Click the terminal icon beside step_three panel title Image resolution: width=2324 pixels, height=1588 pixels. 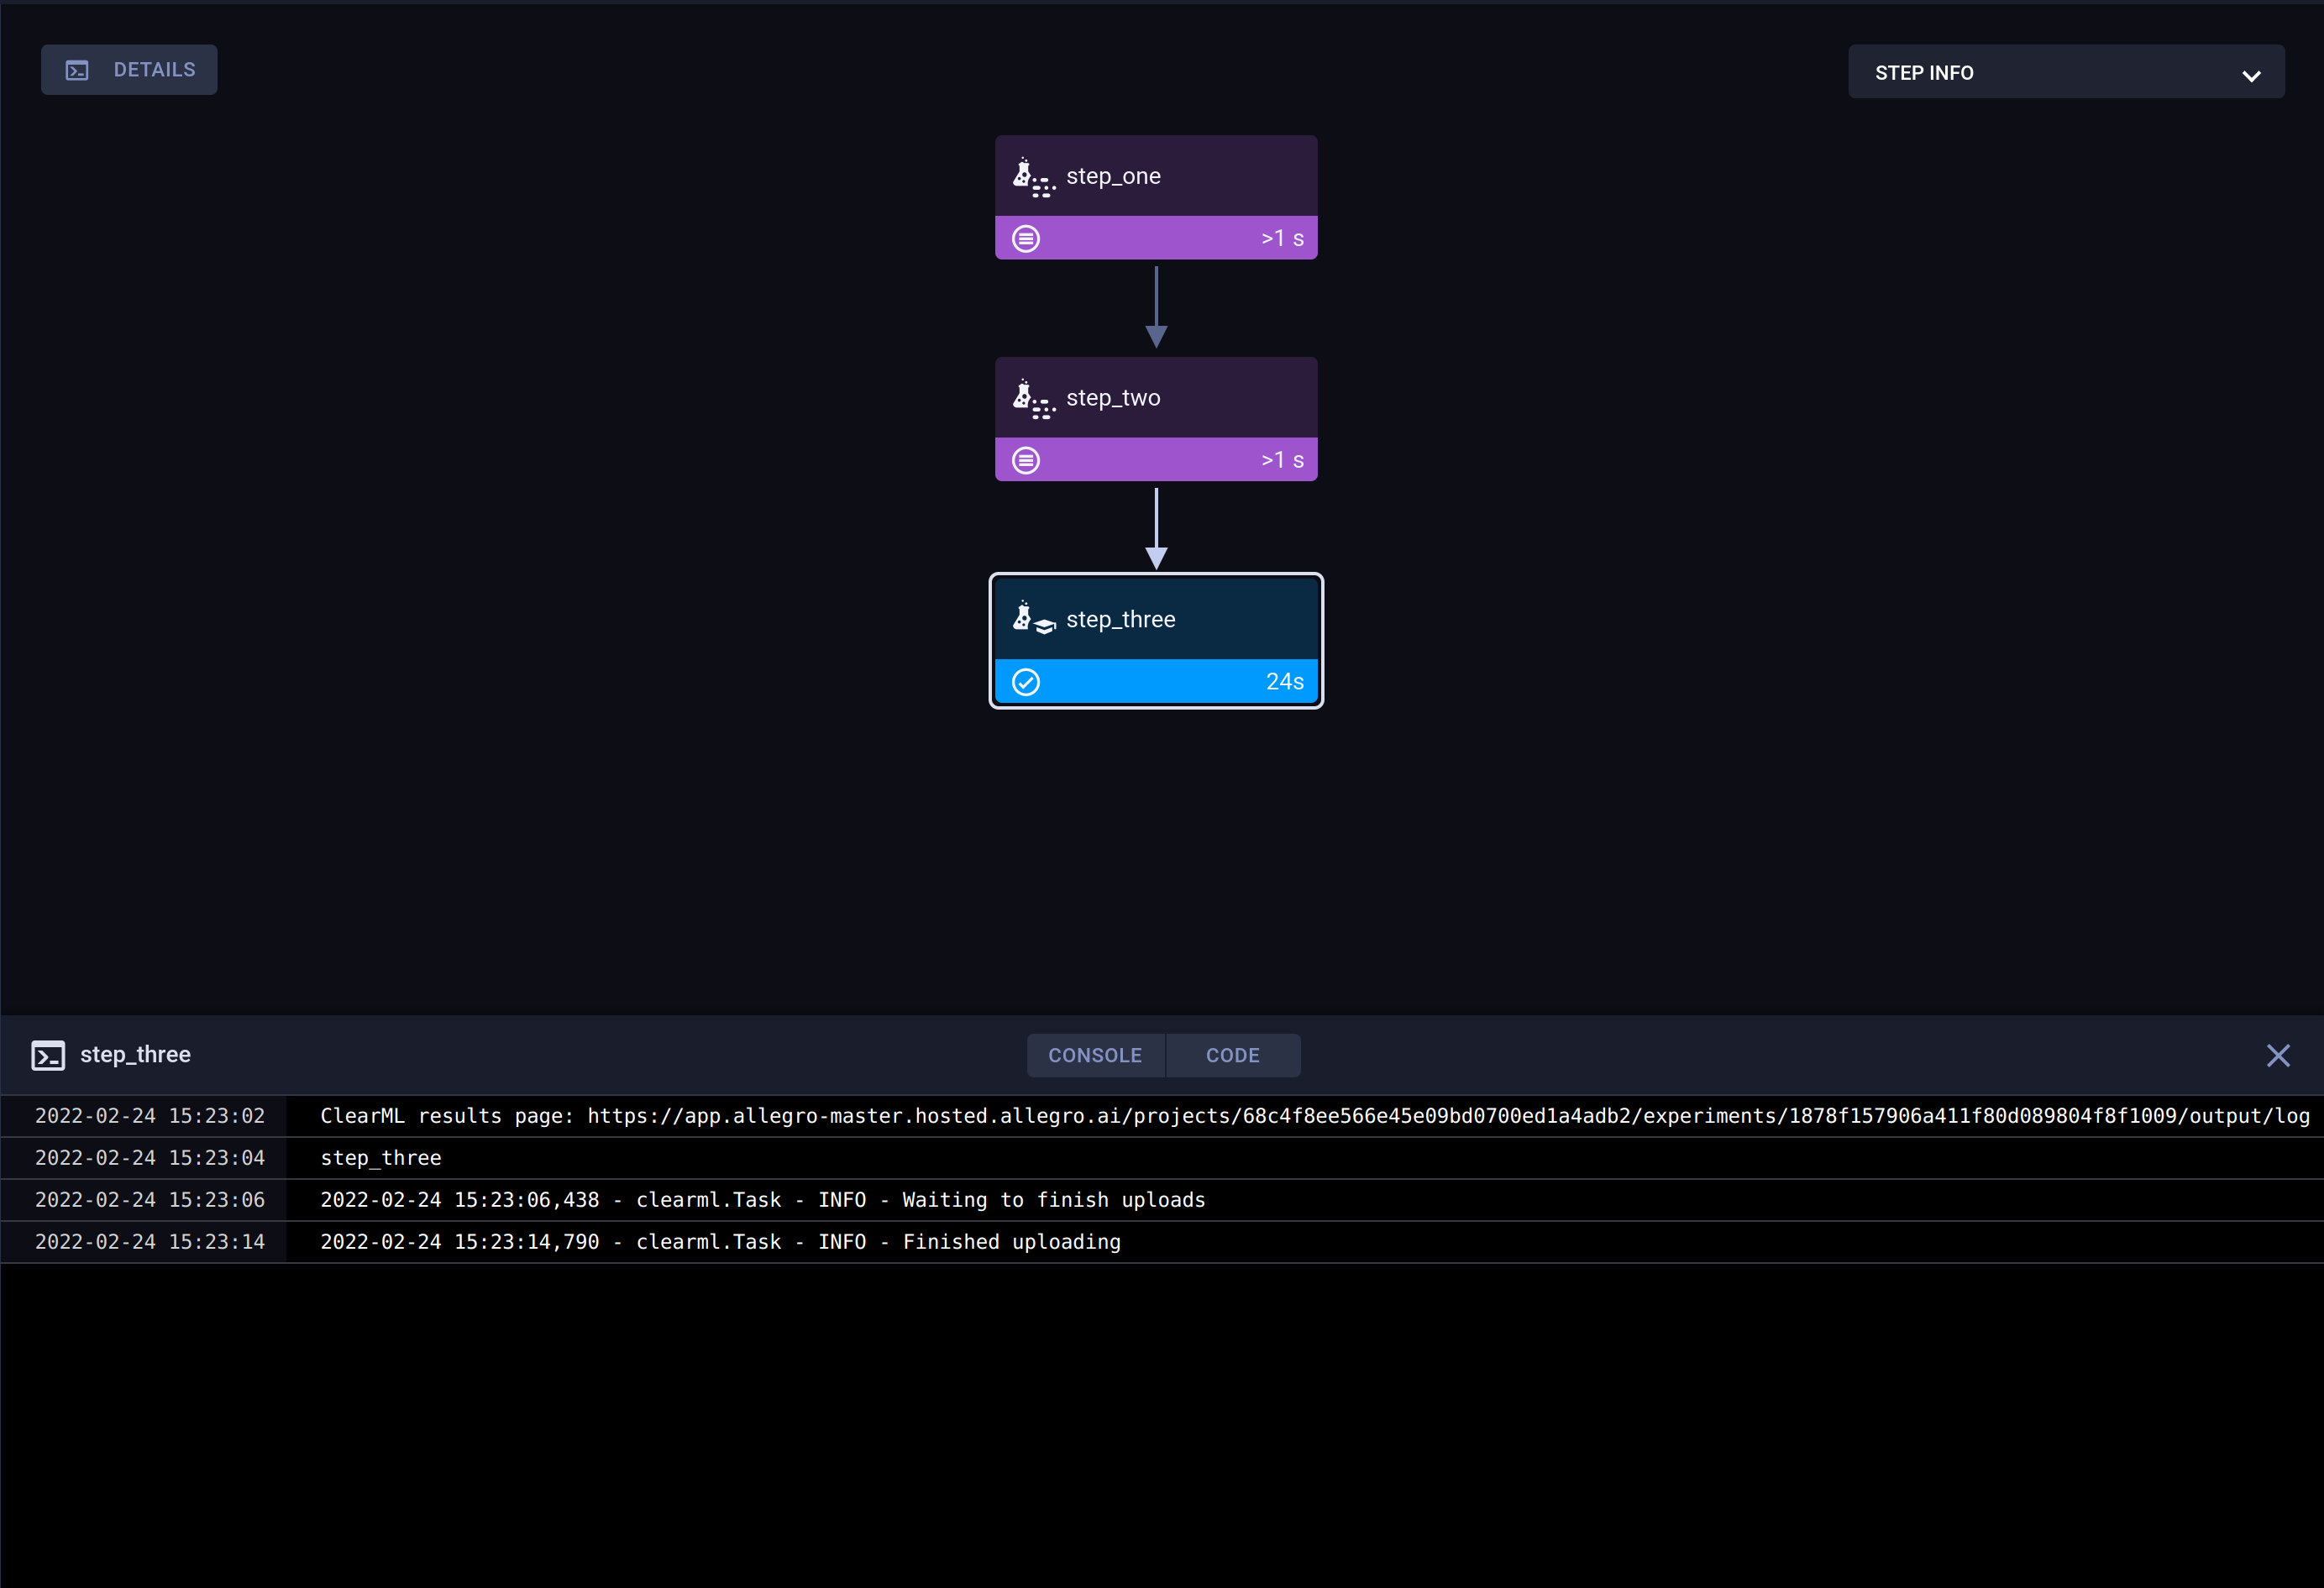48,1055
